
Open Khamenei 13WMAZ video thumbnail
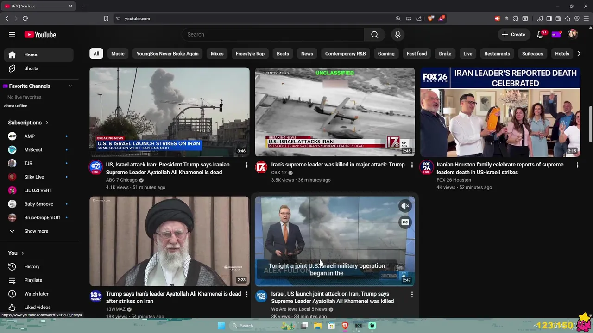tap(169, 241)
